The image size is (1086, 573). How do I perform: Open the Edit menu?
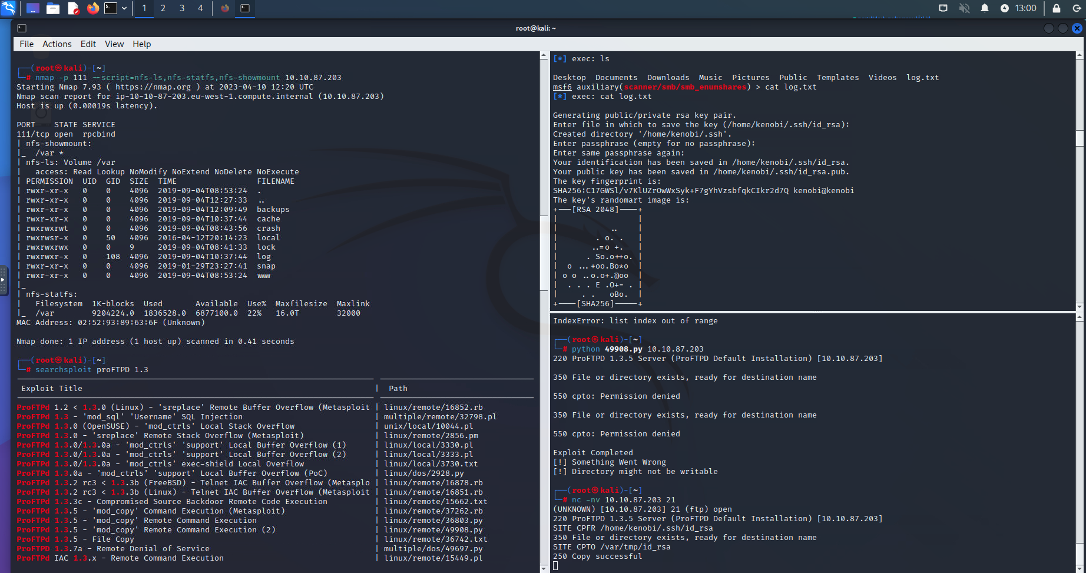coord(88,44)
